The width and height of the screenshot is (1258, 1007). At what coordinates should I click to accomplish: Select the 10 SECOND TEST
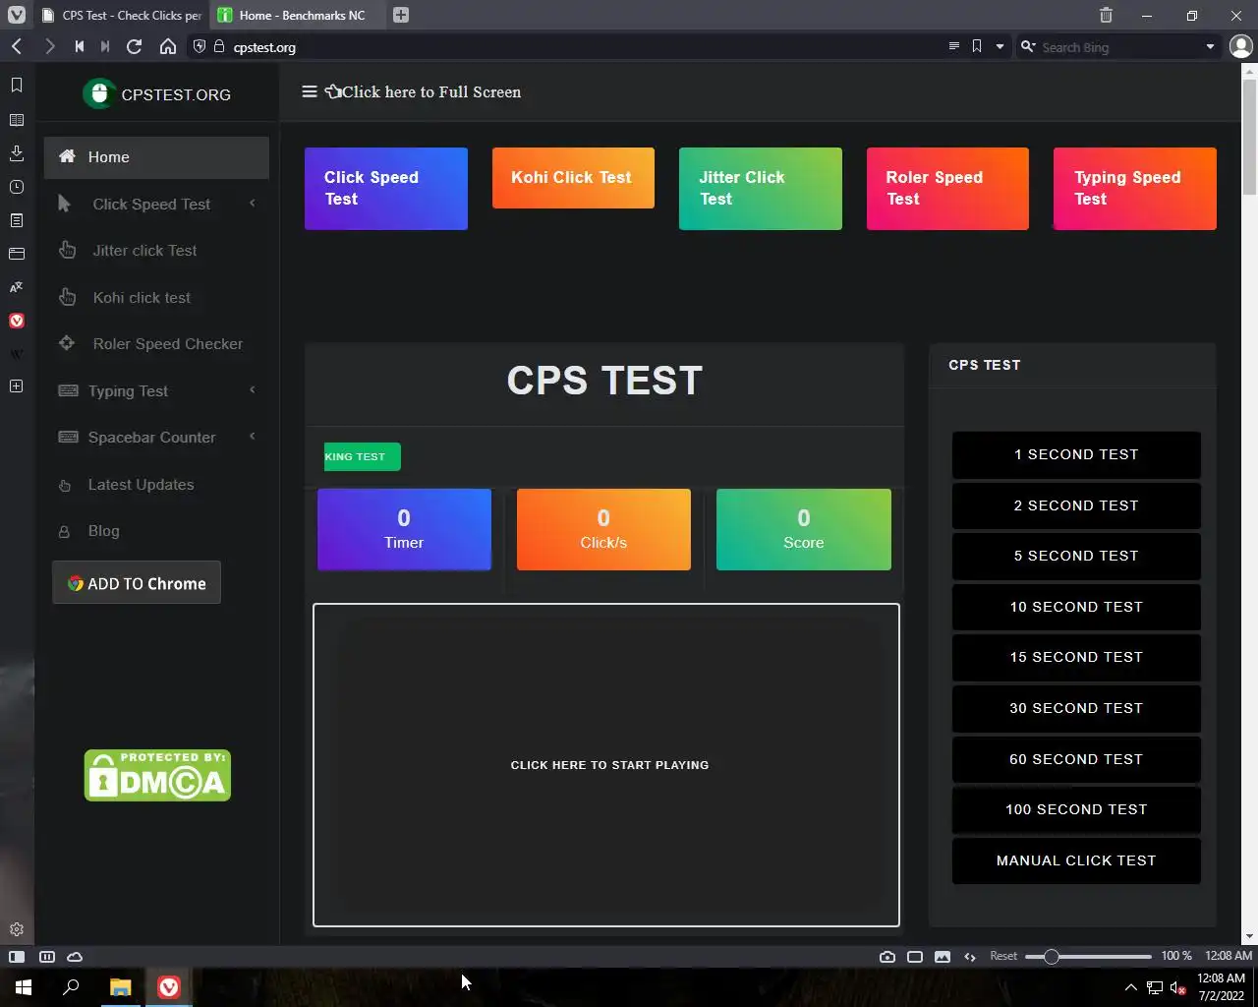pos(1076,607)
